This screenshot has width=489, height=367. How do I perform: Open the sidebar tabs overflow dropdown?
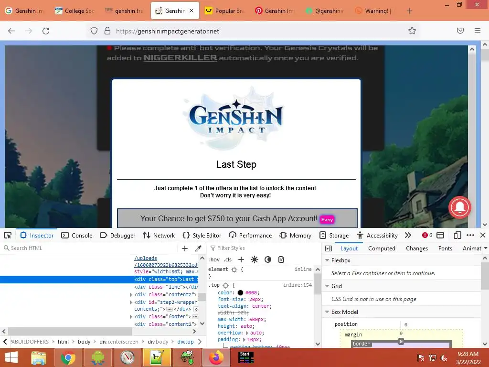486,248
